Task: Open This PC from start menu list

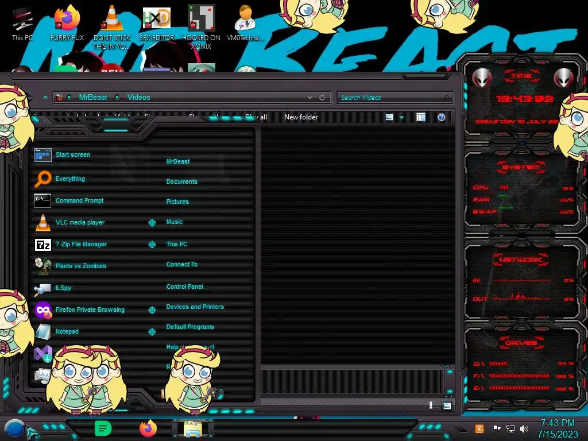Action: [177, 244]
